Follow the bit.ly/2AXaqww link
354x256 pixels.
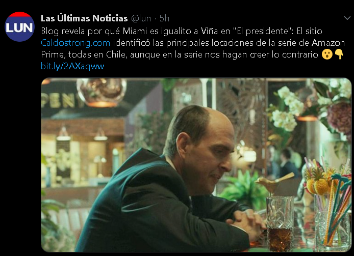(72, 66)
